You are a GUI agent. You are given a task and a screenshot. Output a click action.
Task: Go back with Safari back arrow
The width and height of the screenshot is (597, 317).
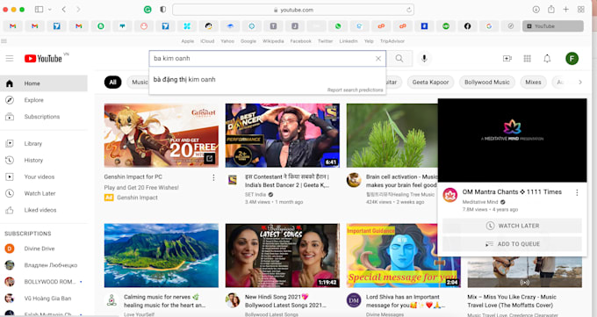[63, 10]
